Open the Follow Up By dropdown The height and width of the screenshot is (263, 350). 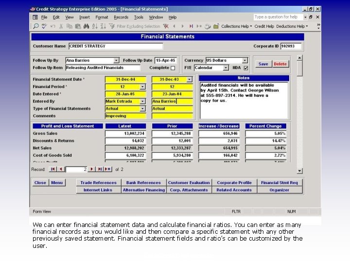pyautogui.click(x=116, y=60)
